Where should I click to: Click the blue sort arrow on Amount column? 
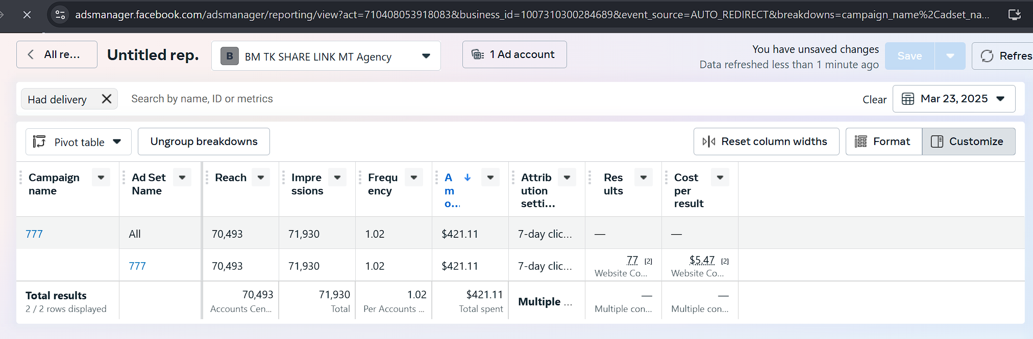point(468,178)
